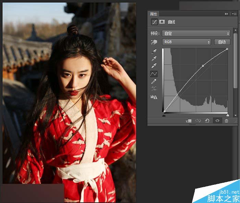Reset curves to default icon
This screenshot has width=240, height=203.
point(207,121)
